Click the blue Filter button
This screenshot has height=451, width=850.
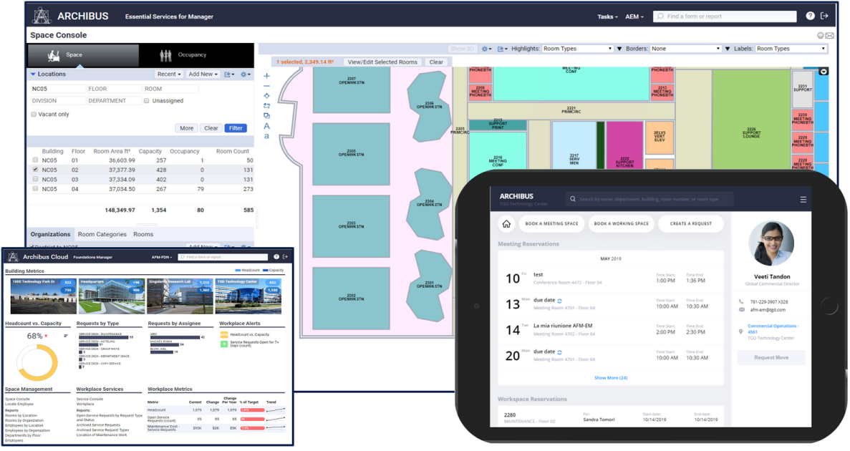tap(235, 129)
